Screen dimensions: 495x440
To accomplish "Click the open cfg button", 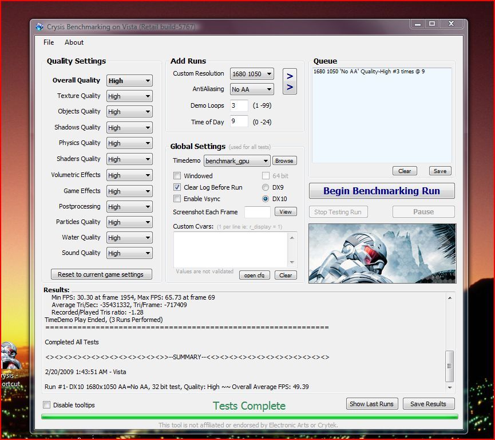I will [x=255, y=275].
